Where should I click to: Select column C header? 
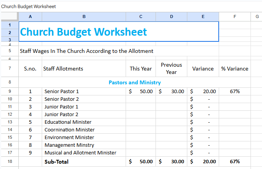point(141,16)
